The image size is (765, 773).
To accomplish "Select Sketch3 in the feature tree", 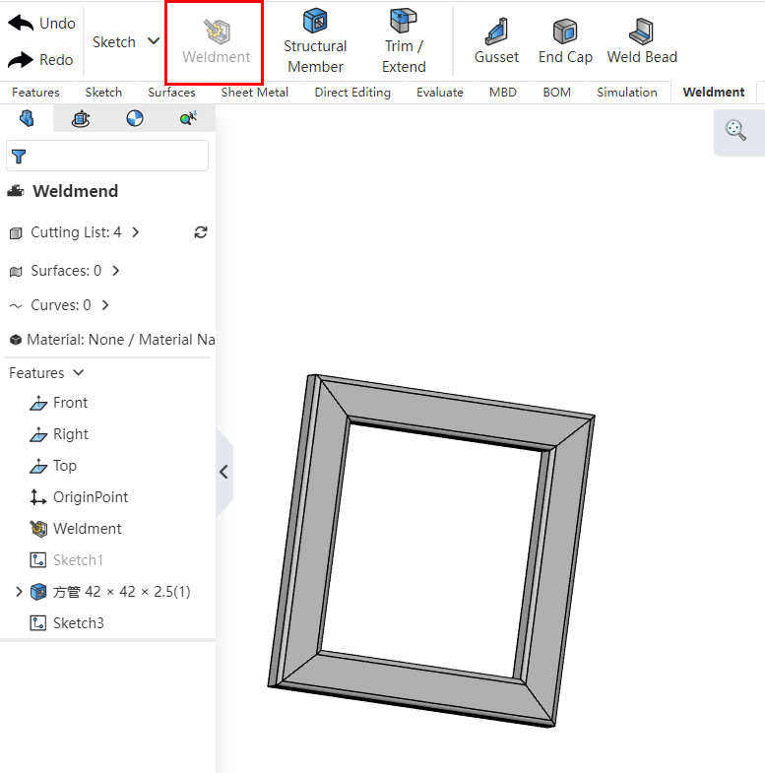I will (78, 623).
